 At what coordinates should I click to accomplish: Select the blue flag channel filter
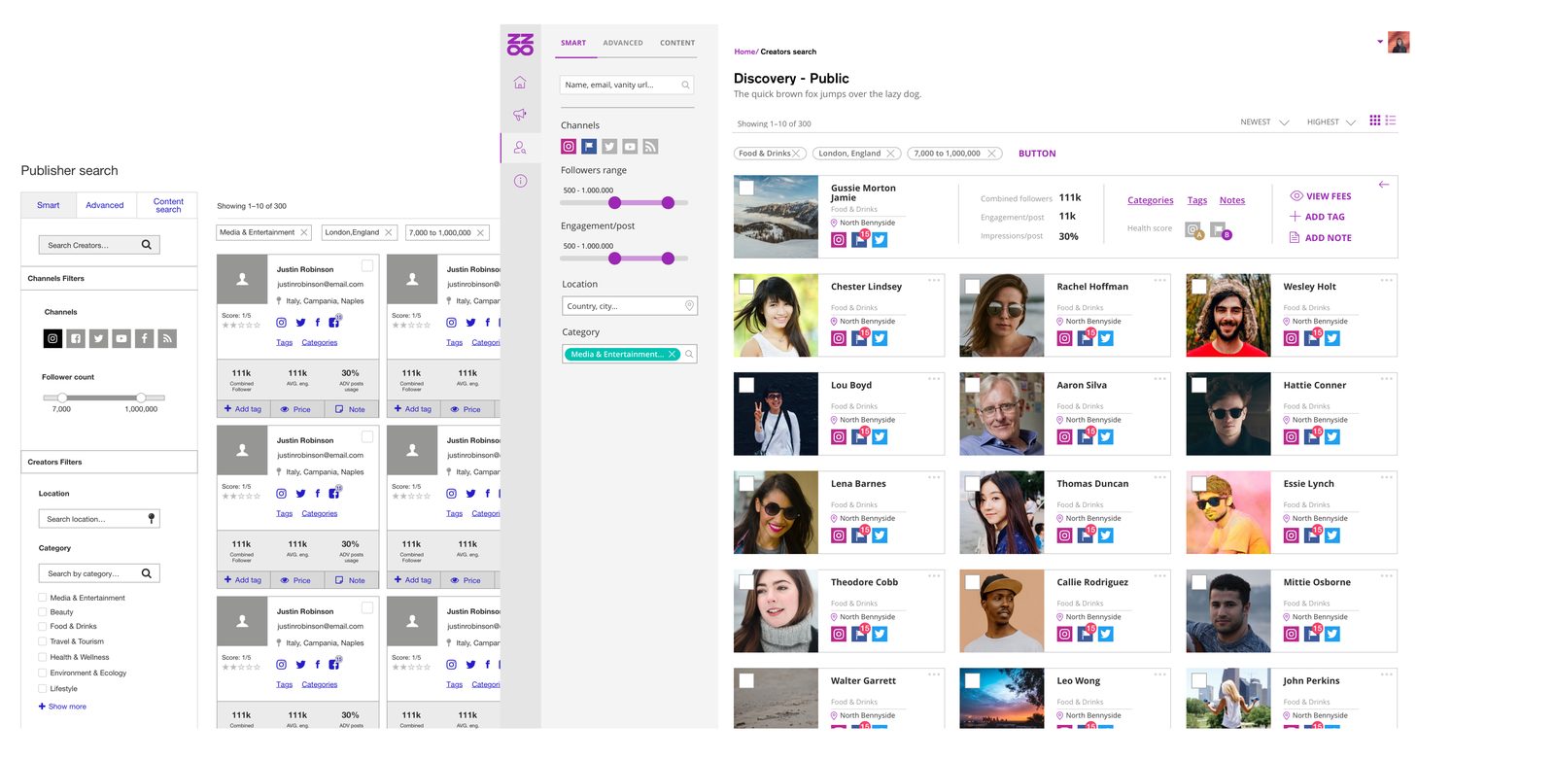589,147
